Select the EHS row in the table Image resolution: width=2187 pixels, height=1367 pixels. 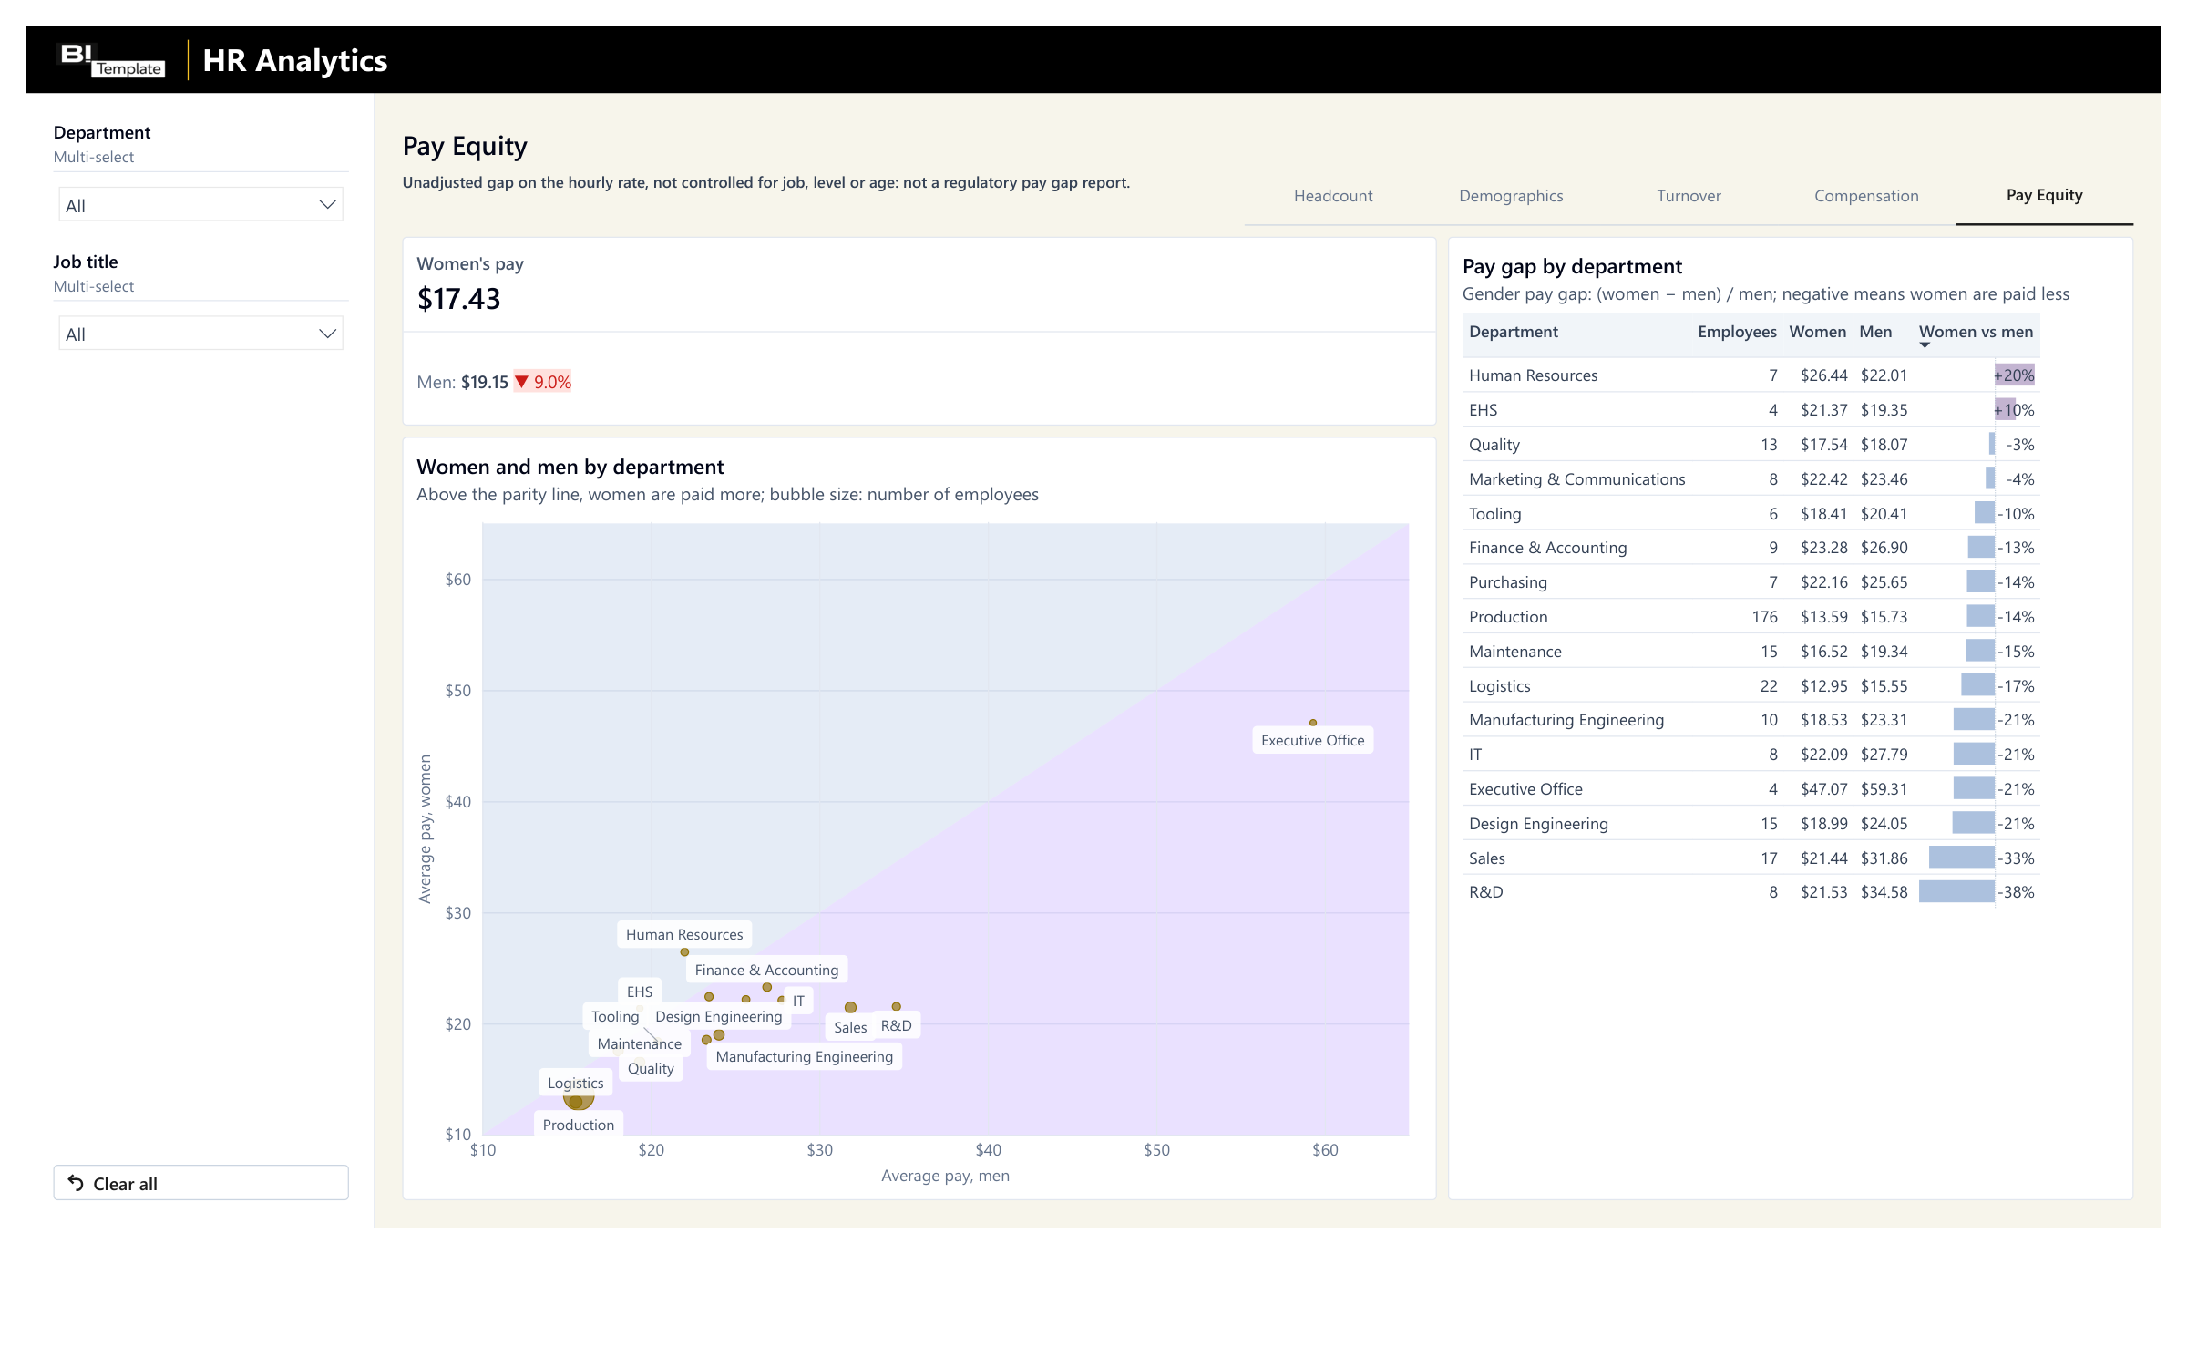pyautogui.click(x=1751, y=410)
